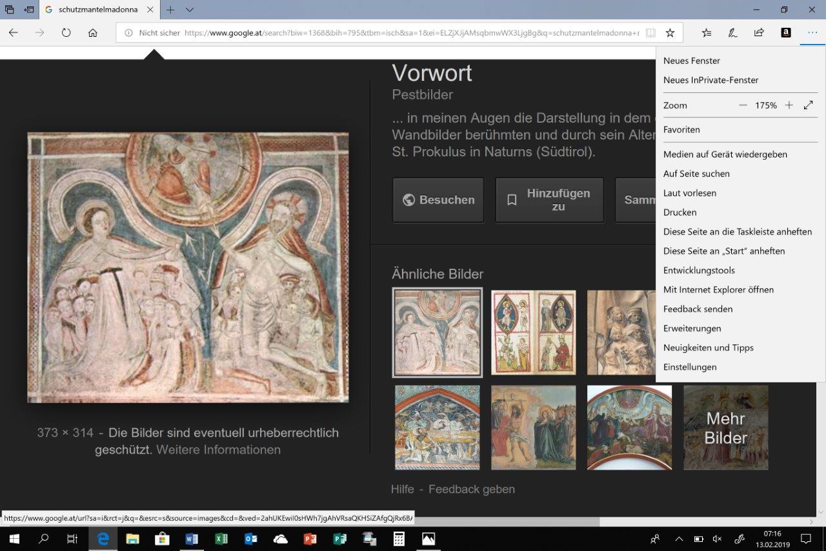Open the Weitere Informationen link
The height and width of the screenshot is (551, 826).
click(218, 450)
